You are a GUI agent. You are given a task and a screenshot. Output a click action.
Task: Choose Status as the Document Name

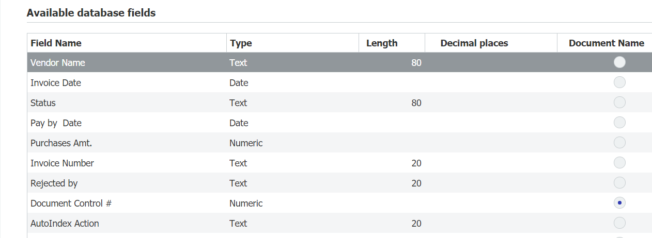pos(619,103)
